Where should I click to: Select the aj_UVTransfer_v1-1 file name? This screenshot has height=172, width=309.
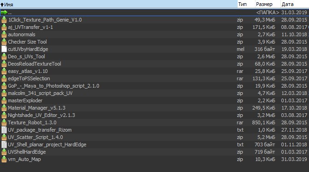(x=30, y=28)
